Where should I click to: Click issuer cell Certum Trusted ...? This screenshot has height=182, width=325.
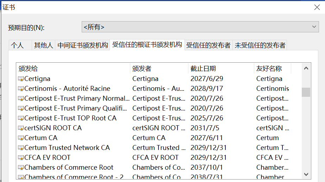(159, 148)
